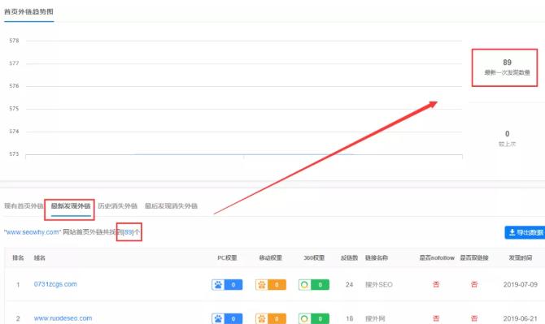
Task: Select the 首页外链趋势图 tab
Action: (x=28, y=11)
